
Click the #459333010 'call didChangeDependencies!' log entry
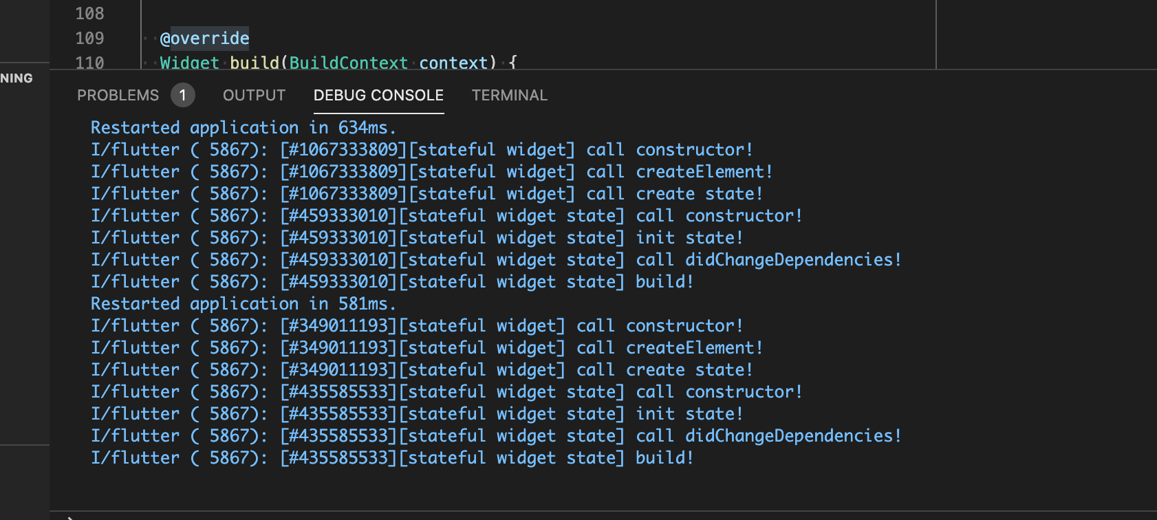[x=495, y=260]
